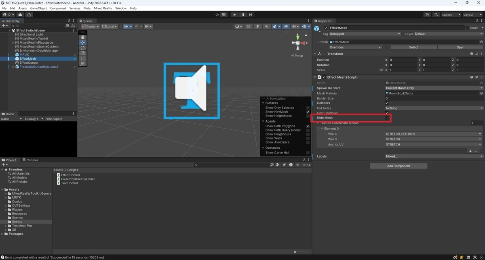Expand the PressableButtonHoloLens2 hierarchy item

tap(13, 67)
